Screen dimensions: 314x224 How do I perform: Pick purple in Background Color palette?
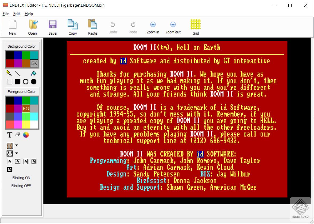18,63
